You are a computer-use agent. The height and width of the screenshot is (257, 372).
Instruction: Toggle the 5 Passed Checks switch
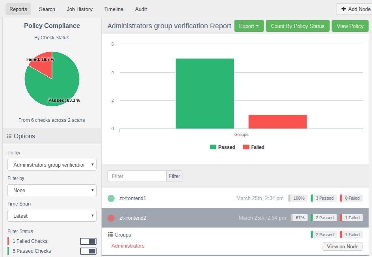(x=88, y=251)
